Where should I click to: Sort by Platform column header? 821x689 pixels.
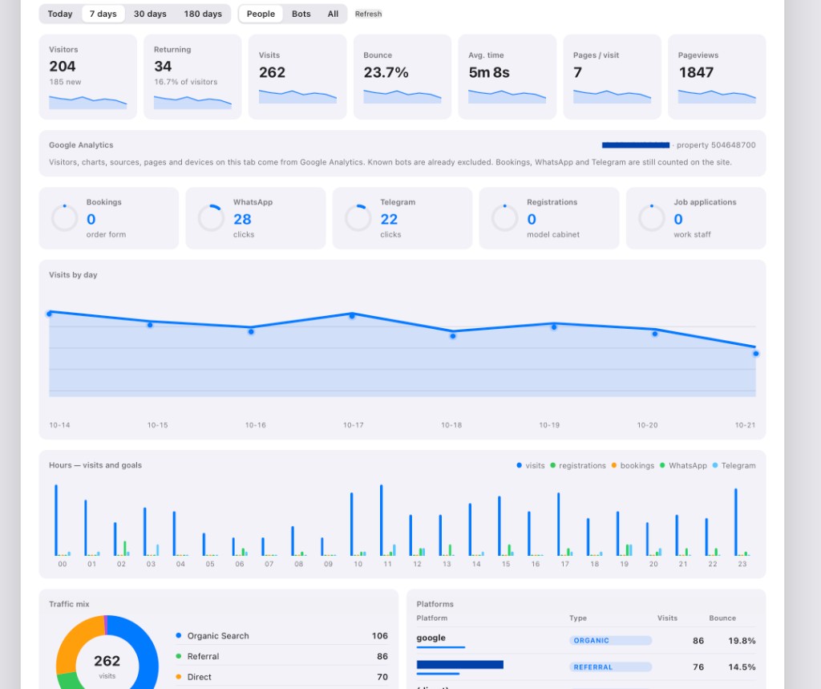432,618
